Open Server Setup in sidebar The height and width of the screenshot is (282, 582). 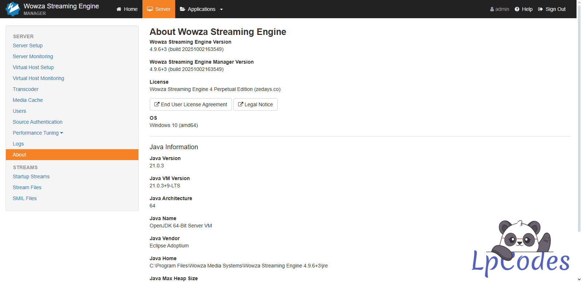click(28, 45)
